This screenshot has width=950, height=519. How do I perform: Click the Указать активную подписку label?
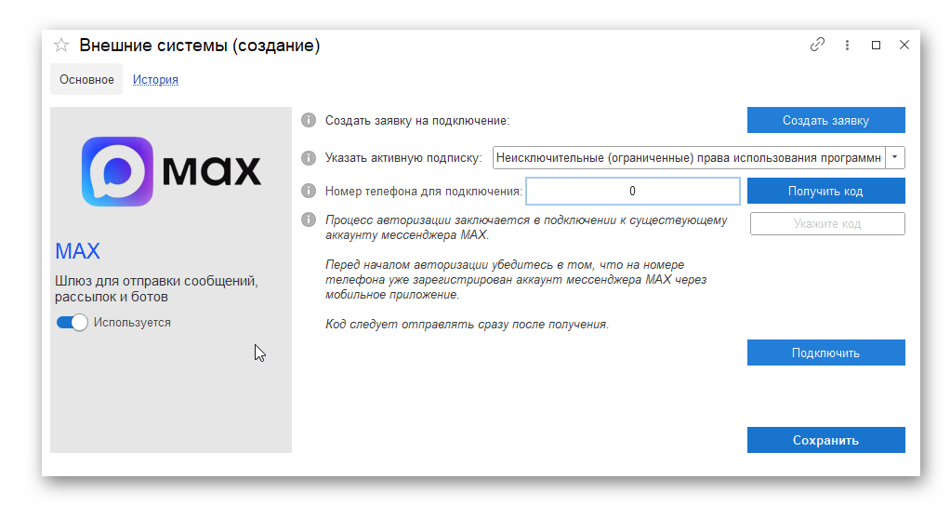click(x=403, y=157)
